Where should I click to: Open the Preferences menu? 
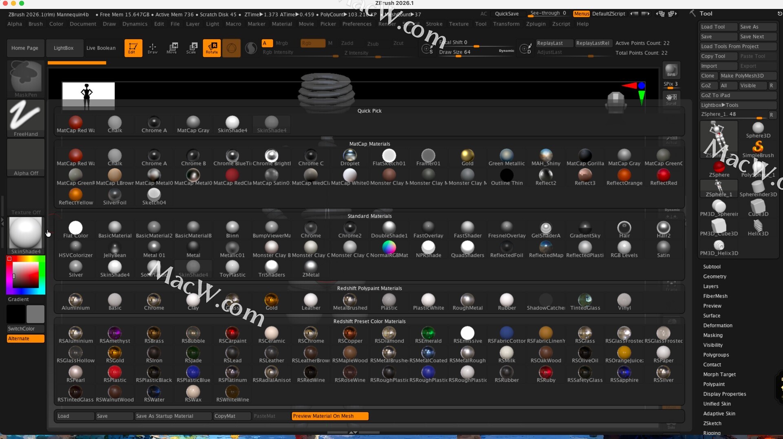pos(357,24)
